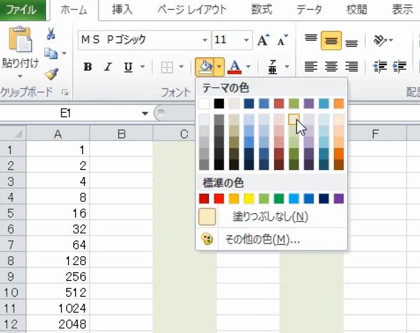The image size is (420, 333).
Task: Increase indent icon
Action: pyautogui.click(x=400, y=67)
